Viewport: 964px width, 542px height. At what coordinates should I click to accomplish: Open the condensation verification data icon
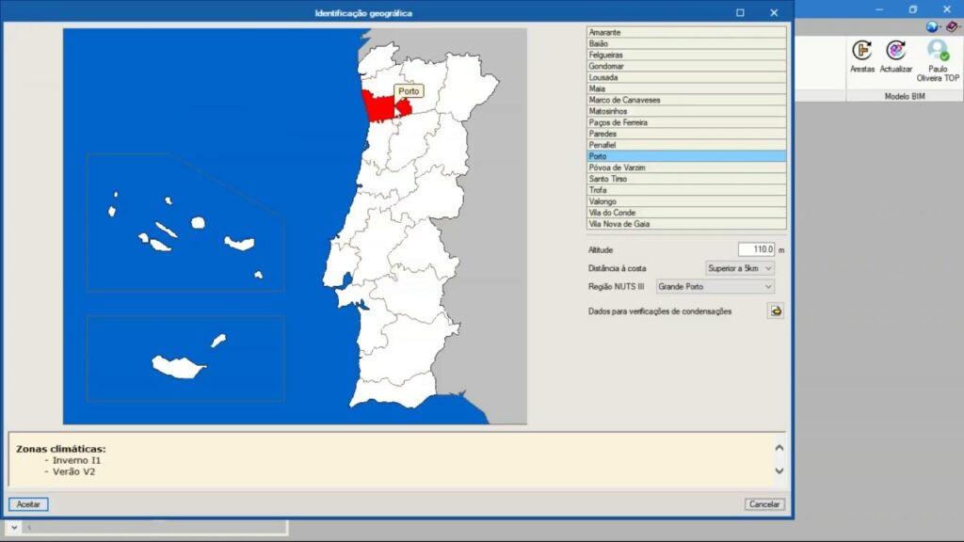[776, 311]
